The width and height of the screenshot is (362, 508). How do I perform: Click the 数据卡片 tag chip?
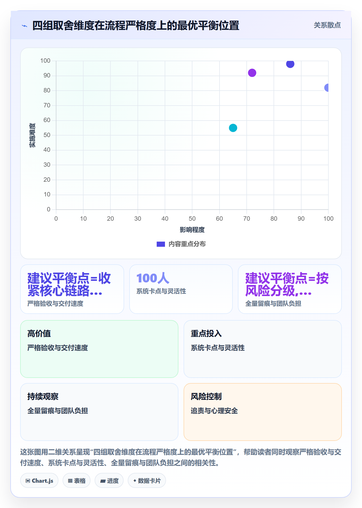coord(147,481)
